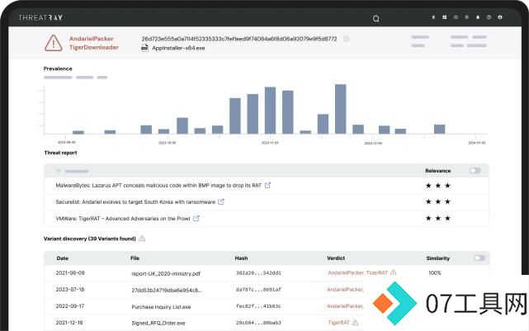Open notifications bell icon
The image size is (529, 331).
coord(478,17)
